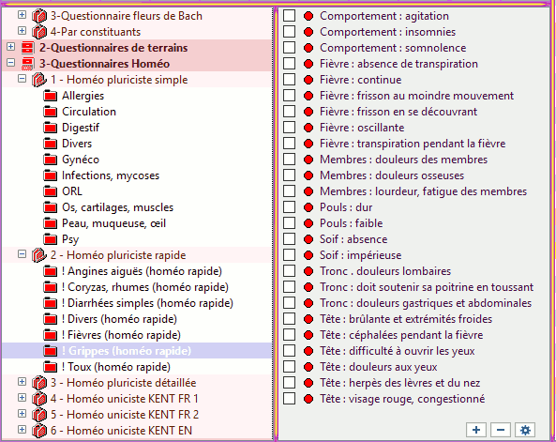Click the plus button below the symptom list
This screenshot has height=442, width=556.
[x=476, y=430]
